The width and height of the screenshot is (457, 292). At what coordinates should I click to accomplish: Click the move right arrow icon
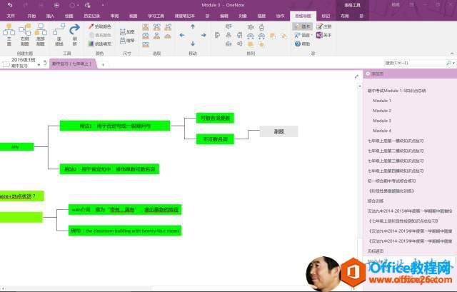(x=204, y=35)
